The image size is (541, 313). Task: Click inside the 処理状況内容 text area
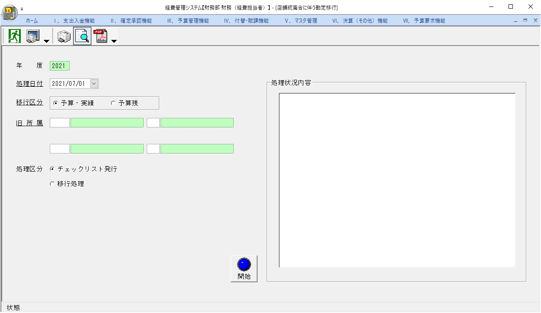tap(397, 180)
